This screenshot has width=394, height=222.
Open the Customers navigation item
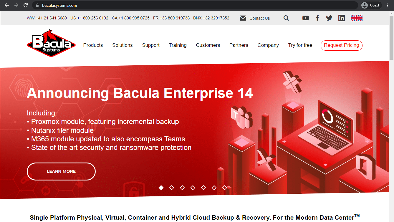coord(208,45)
